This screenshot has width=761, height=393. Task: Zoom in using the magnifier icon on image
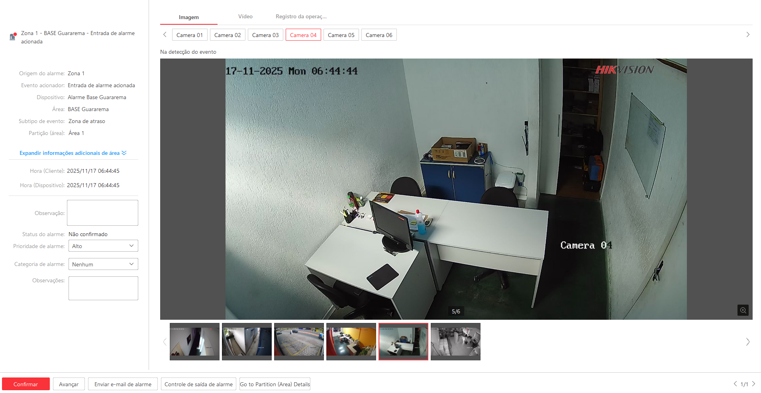coord(743,310)
